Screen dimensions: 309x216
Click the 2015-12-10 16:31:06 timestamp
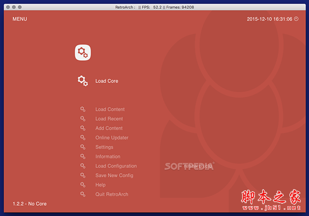pyautogui.click(x=269, y=19)
